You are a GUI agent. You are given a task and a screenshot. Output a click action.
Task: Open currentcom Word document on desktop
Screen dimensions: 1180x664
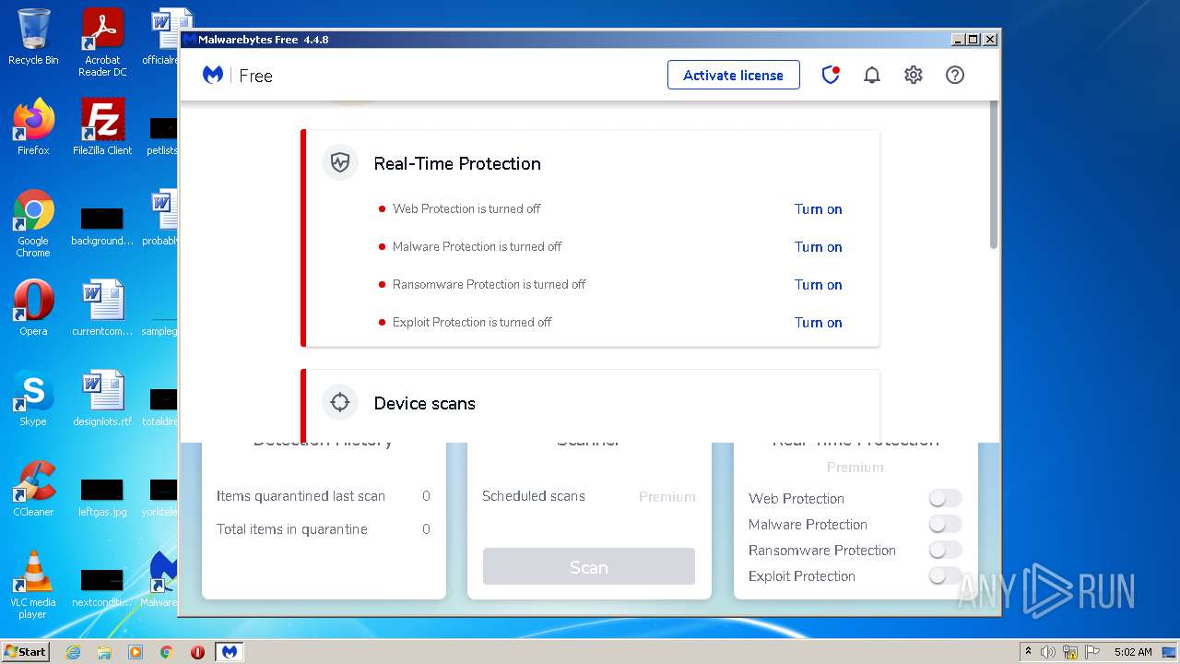pyautogui.click(x=102, y=308)
